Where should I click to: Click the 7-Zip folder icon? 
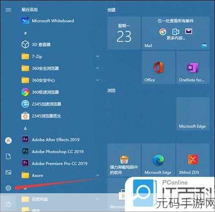point(25,56)
